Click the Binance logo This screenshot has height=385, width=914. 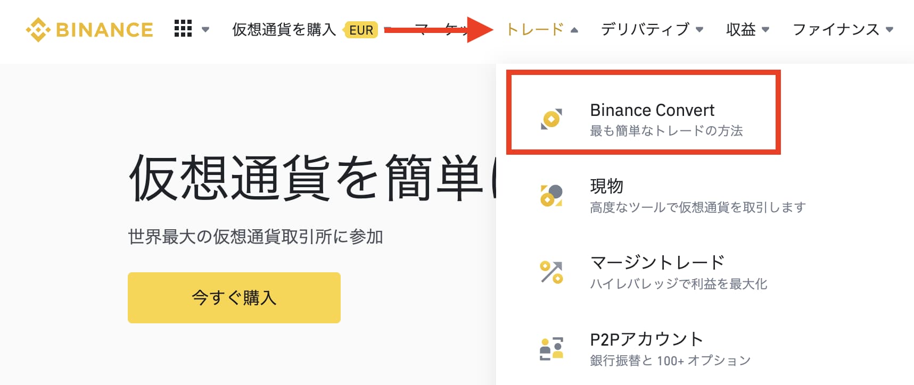click(90, 29)
